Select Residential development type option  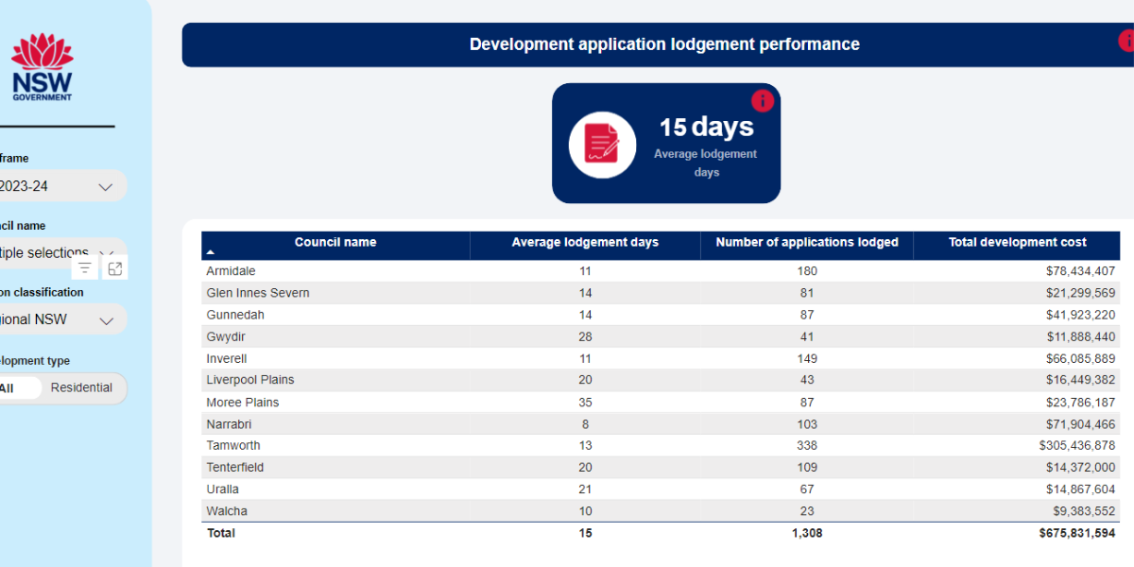[x=81, y=387]
